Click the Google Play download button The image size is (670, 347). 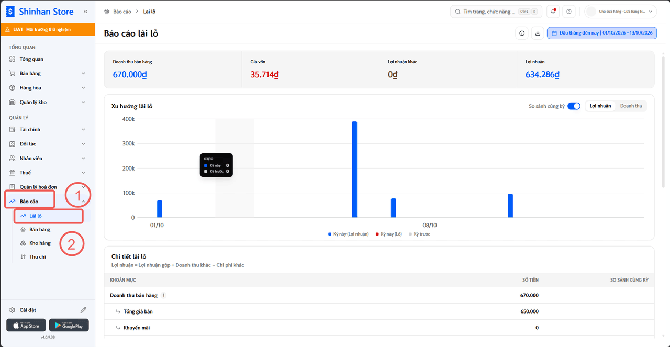[x=69, y=325]
